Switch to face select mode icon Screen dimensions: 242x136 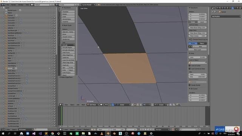click(138, 105)
